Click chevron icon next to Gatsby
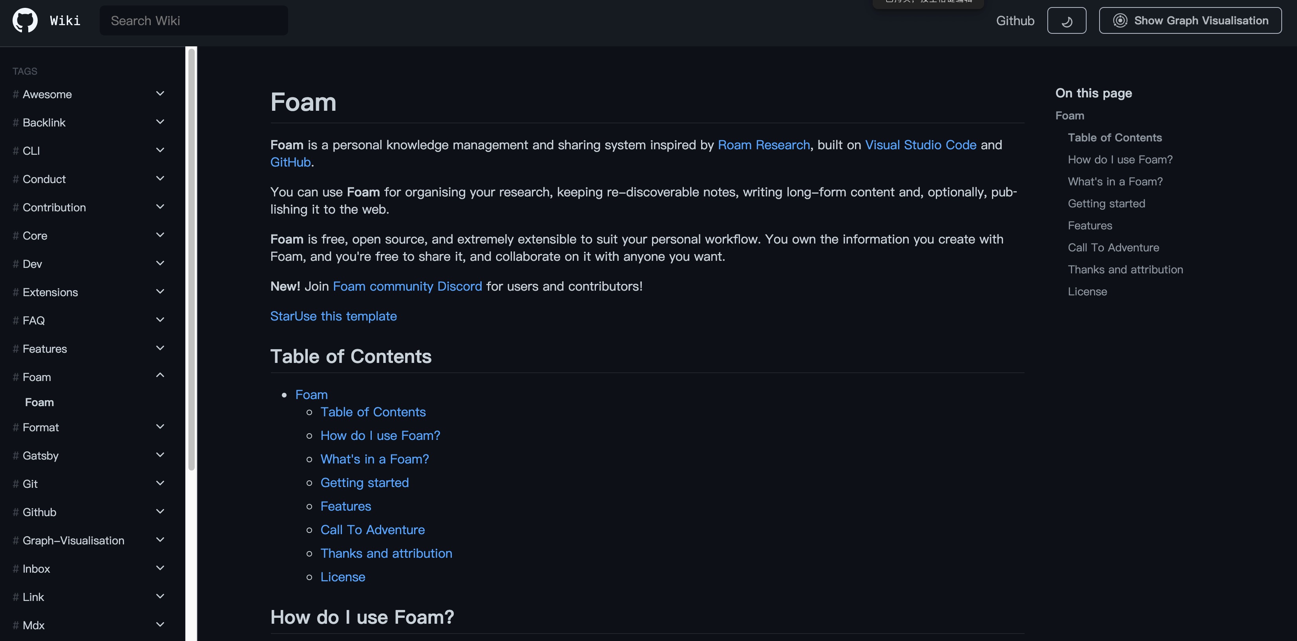This screenshot has width=1297, height=641. (x=160, y=455)
